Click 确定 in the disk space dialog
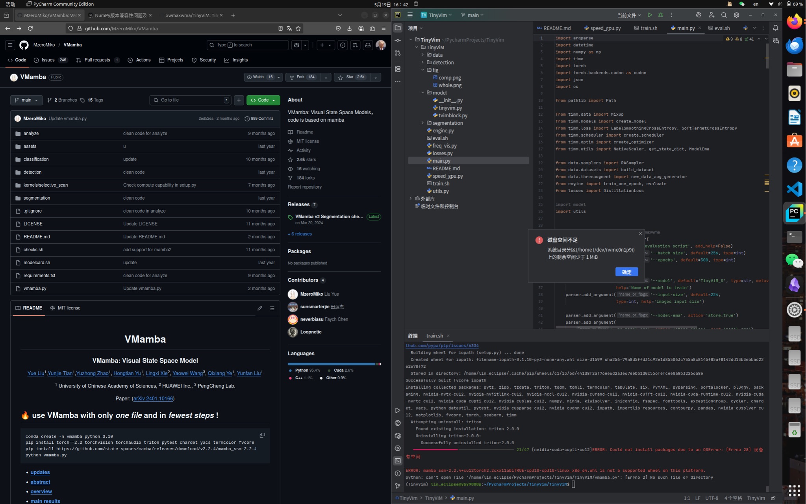The width and height of the screenshot is (806, 504). coord(626,272)
